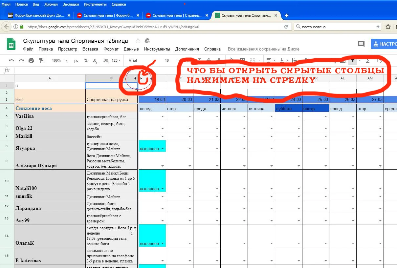The height and width of the screenshot is (268, 397).
Task: Open the Functions (Σ) tool
Action: point(368,61)
